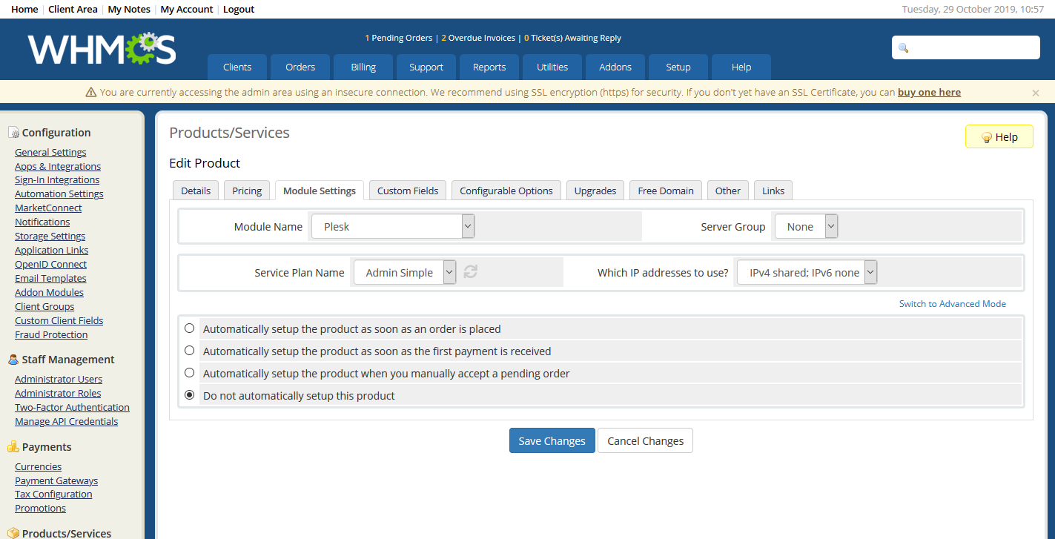Open Administrator Users in sidebar
Image resolution: width=1055 pixels, height=539 pixels.
coord(59,379)
